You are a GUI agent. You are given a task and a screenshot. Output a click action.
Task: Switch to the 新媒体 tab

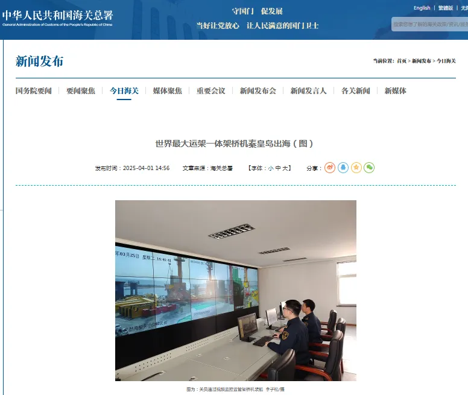[395, 90]
